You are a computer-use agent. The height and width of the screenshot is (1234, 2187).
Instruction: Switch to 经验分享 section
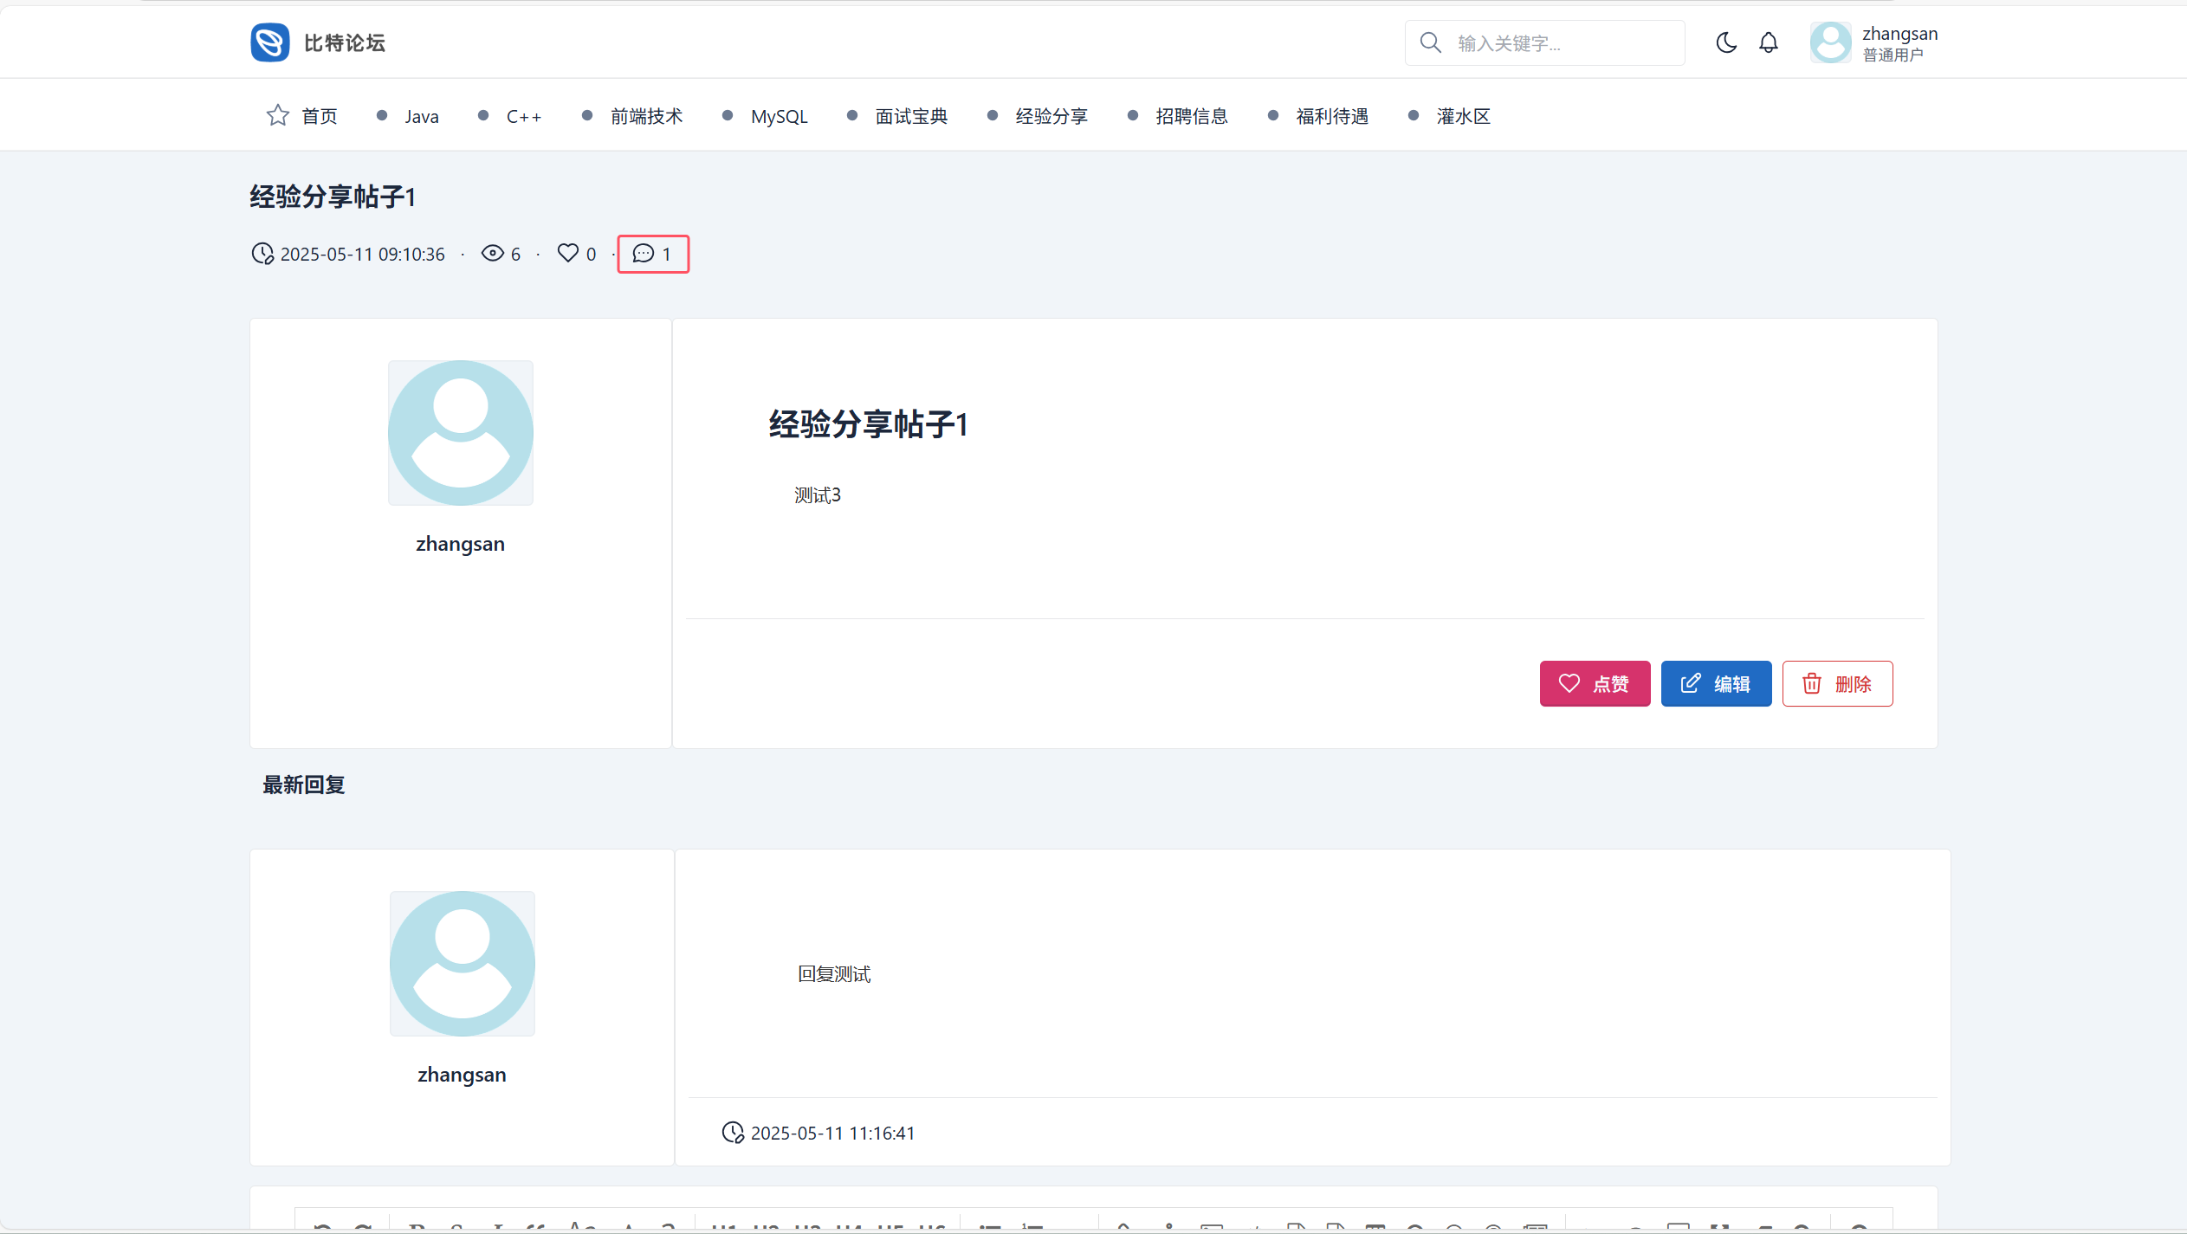pos(1051,116)
